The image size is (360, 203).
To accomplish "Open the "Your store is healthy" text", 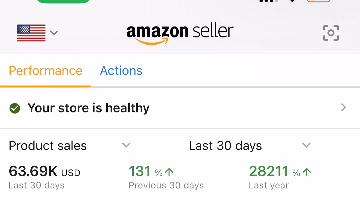I will 88,108.
